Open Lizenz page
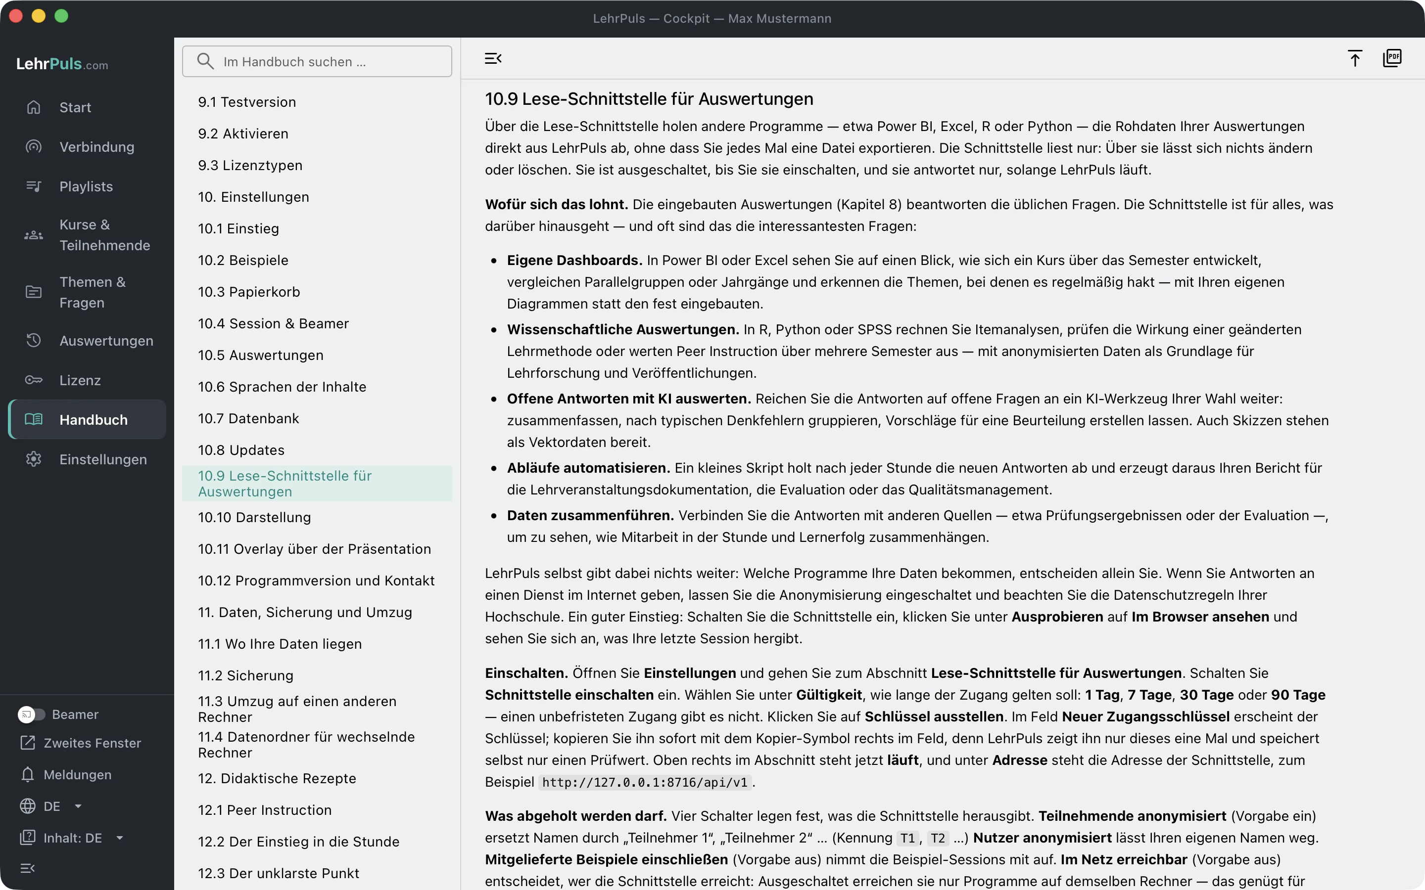This screenshot has height=890, width=1425. 87,380
